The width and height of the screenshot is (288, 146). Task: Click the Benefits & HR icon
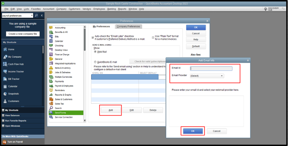click(51, 32)
